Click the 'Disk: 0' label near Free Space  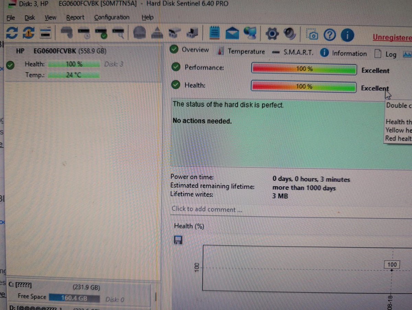115,299
